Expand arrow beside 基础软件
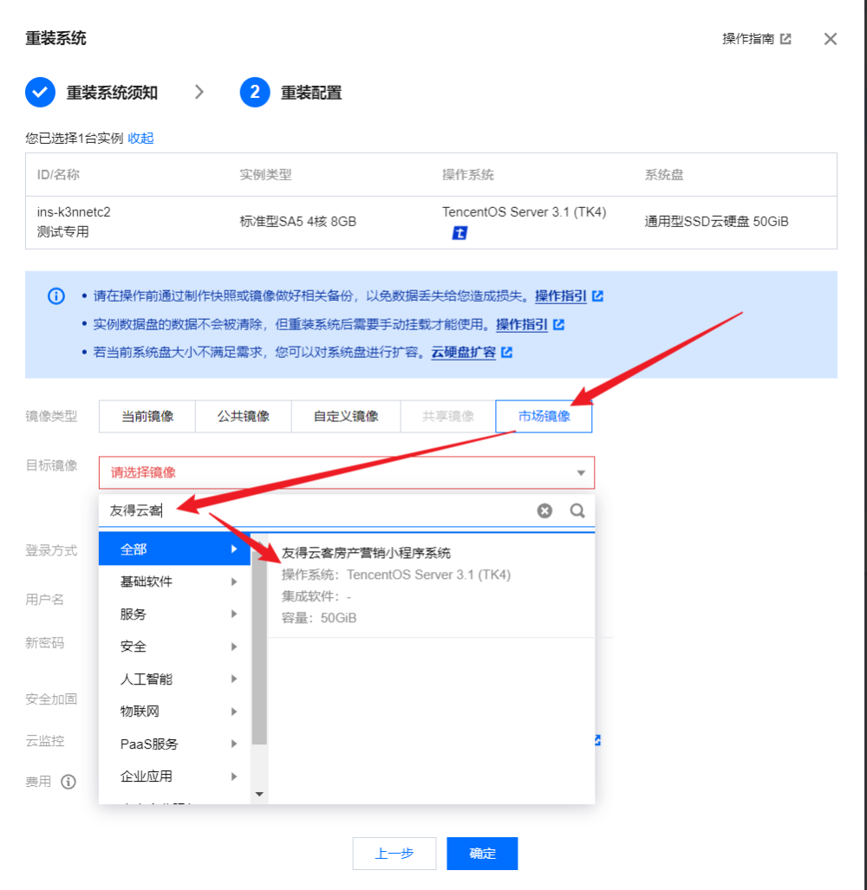Viewport: 867px width, 890px height. [234, 581]
